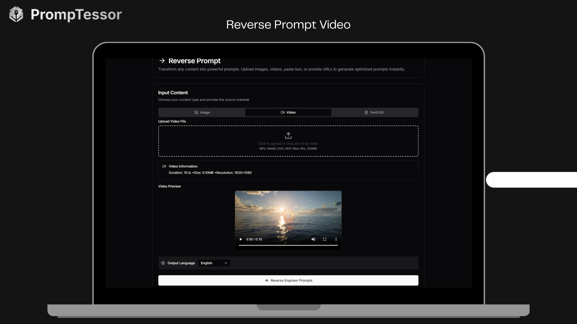Select the Video content type

(288, 112)
